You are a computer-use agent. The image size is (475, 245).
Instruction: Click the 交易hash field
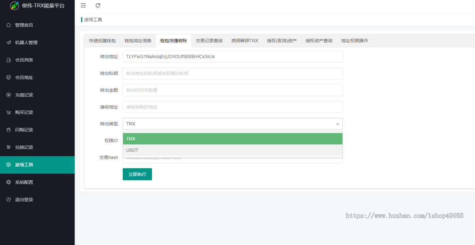pyautogui.click(x=232, y=160)
